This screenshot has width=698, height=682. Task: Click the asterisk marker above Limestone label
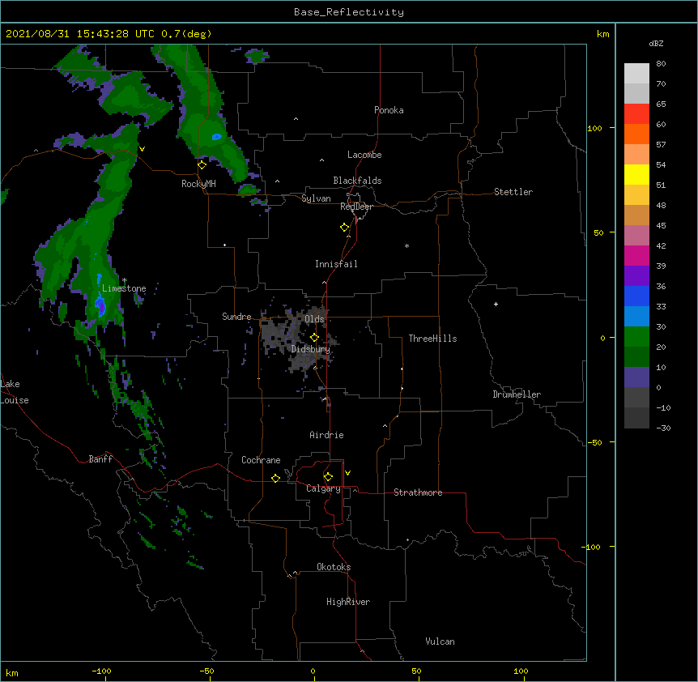(124, 280)
